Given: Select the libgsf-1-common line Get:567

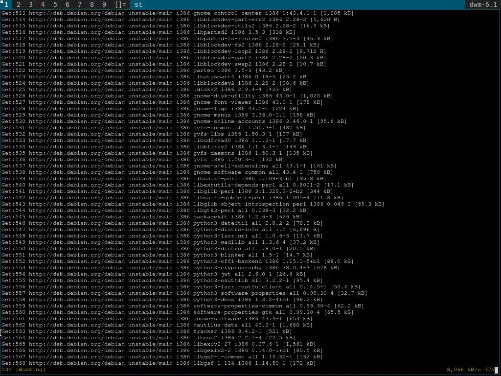Looking at the screenshot, I should (162, 357).
